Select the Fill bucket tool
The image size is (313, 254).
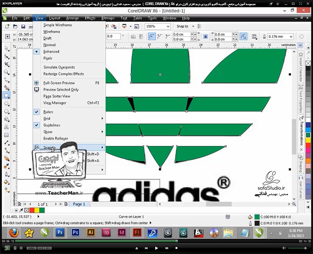click(x=7, y=182)
